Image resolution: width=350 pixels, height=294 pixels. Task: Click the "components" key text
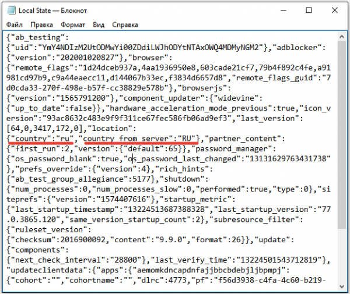[38, 250]
